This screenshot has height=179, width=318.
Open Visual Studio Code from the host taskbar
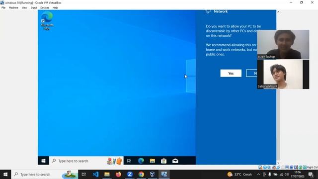pyautogui.click(x=95, y=175)
